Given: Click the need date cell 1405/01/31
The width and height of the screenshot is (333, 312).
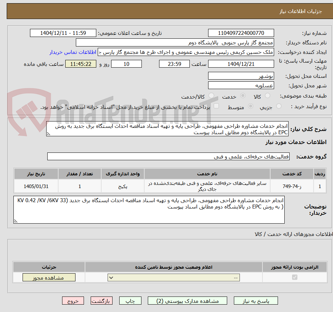Looking at the screenshot, I should [x=36, y=186].
